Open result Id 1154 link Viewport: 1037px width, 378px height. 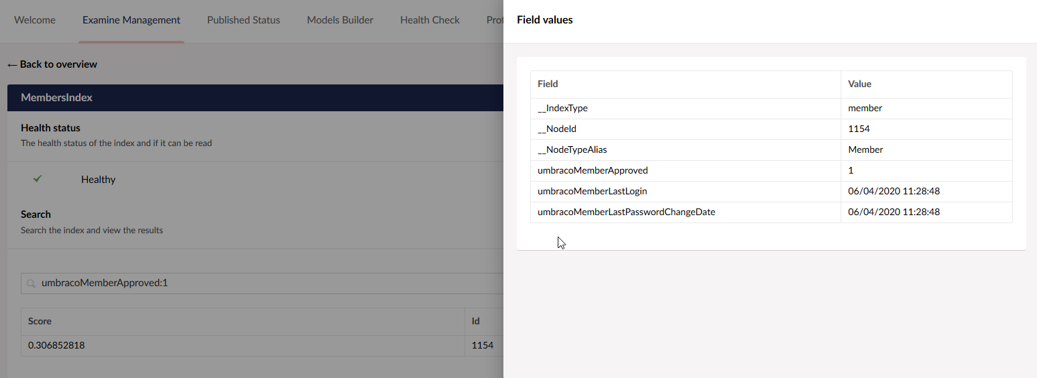[482, 345]
